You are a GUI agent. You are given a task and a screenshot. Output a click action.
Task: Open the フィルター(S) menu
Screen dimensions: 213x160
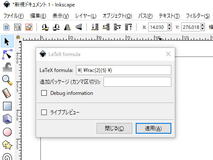[198, 16]
